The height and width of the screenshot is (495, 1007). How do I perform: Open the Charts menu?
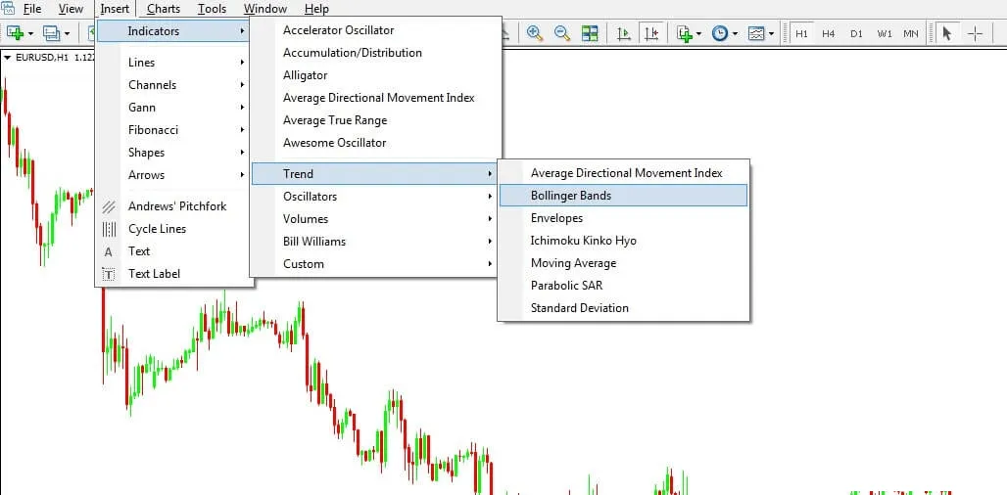[164, 9]
